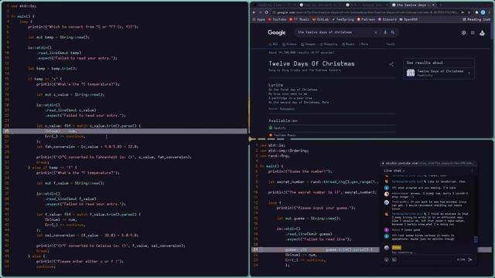Click the 'let fah_conversion' line in left editor

point(87,147)
